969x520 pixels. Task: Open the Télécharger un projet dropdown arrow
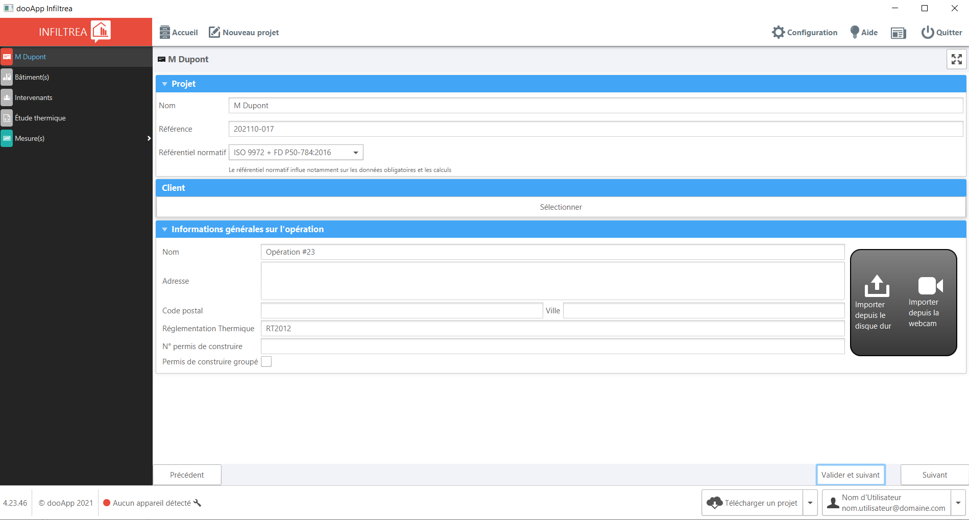tap(810, 503)
